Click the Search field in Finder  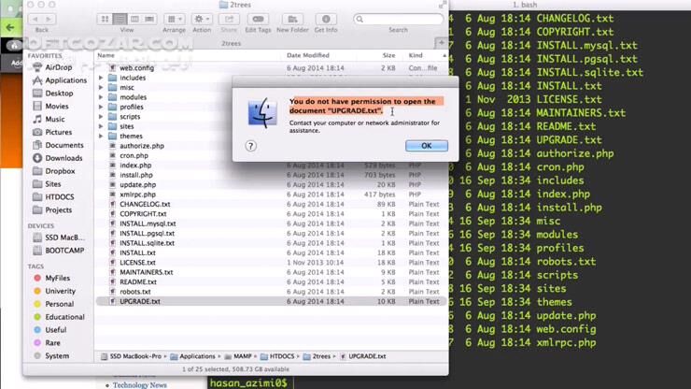point(397,19)
